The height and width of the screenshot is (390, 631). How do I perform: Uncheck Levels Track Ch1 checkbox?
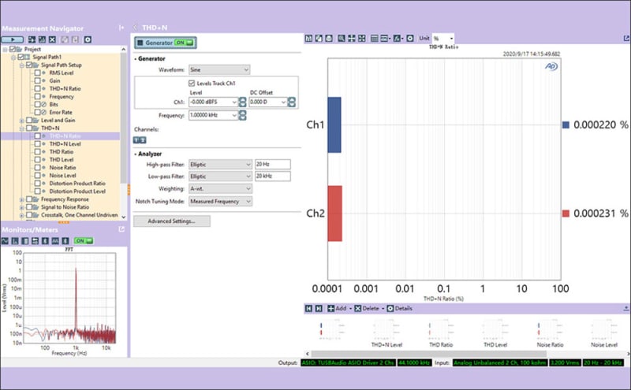tap(192, 84)
